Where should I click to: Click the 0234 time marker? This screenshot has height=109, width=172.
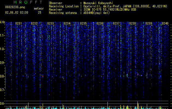pyautogui.click(x=67, y=23)
